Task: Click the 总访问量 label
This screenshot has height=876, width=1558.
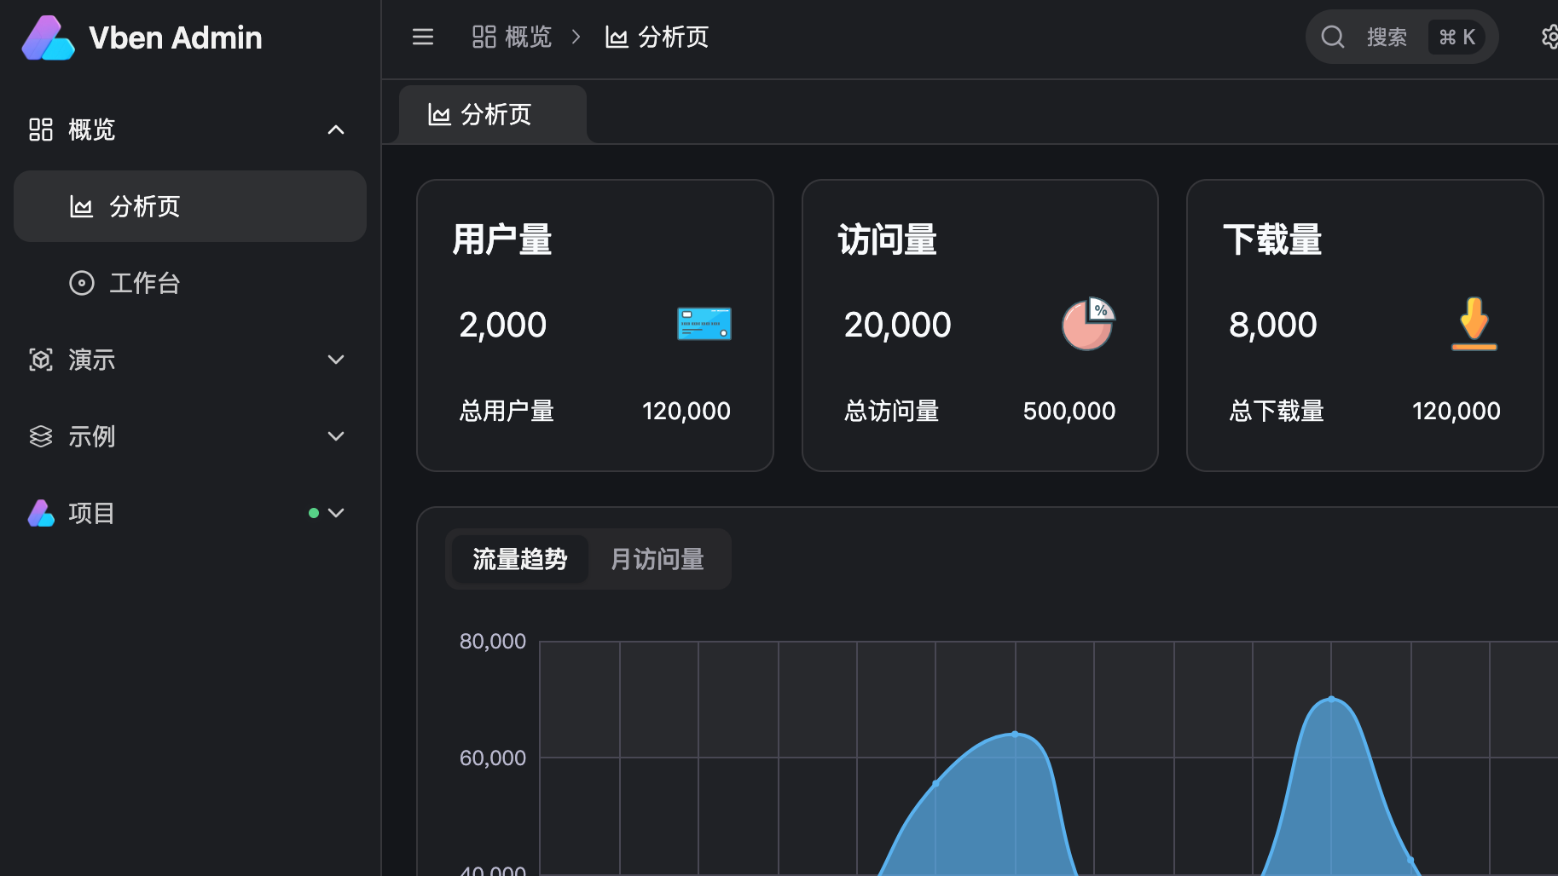Action: (x=892, y=411)
